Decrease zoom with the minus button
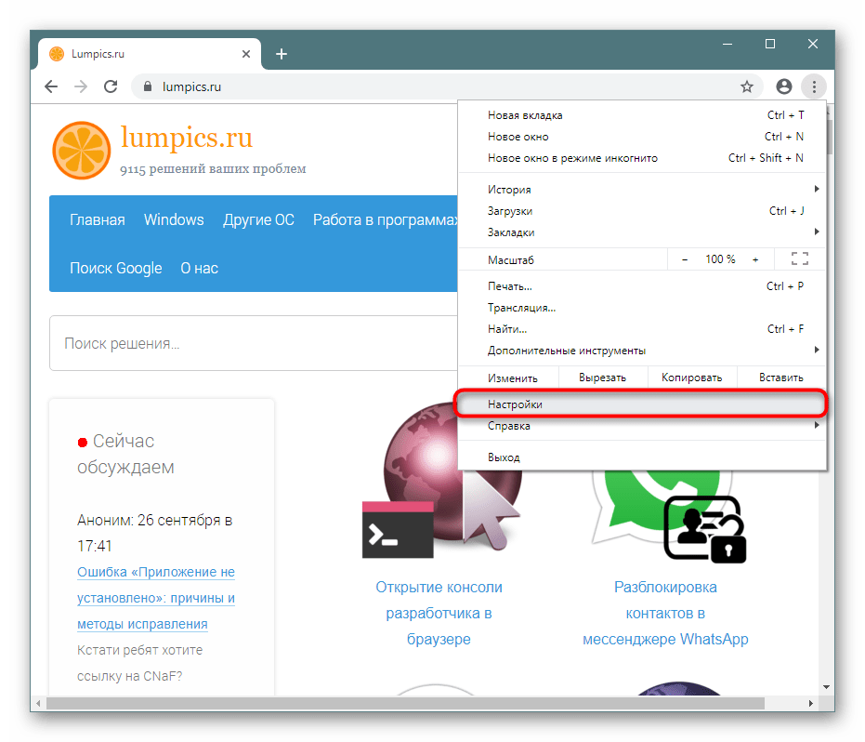The height and width of the screenshot is (742, 865). [x=685, y=259]
